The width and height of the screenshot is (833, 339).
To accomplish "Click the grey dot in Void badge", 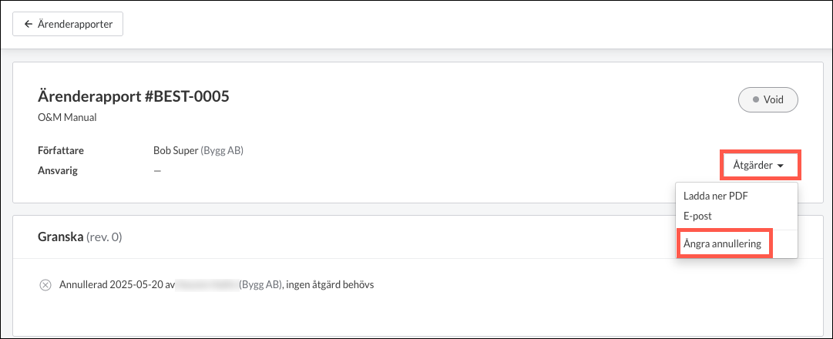I will [755, 99].
